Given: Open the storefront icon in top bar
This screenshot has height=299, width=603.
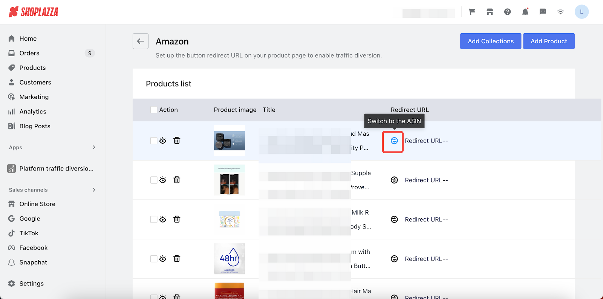Looking at the screenshot, I should click(x=490, y=12).
